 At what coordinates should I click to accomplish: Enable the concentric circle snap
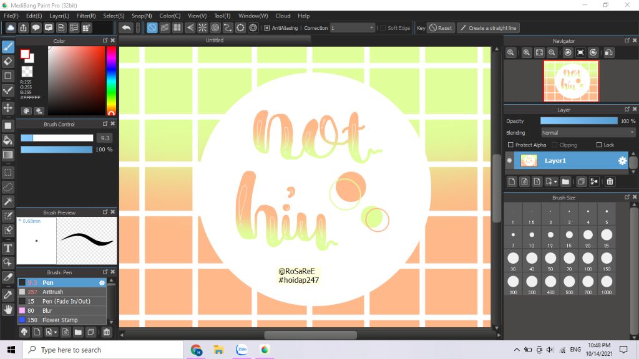215,27
